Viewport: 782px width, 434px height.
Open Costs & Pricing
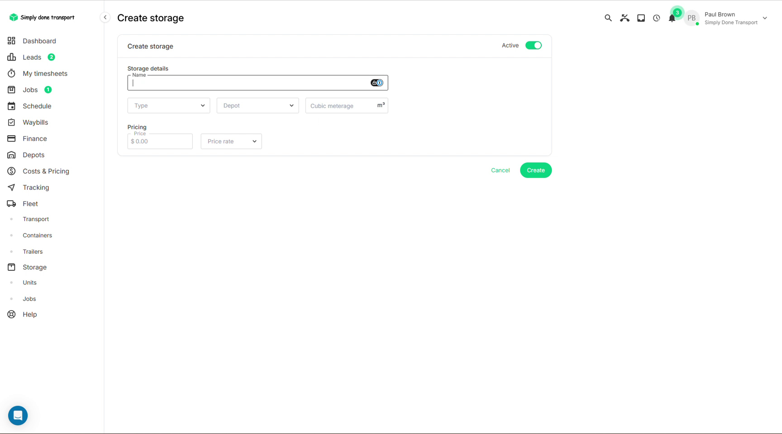(x=46, y=171)
